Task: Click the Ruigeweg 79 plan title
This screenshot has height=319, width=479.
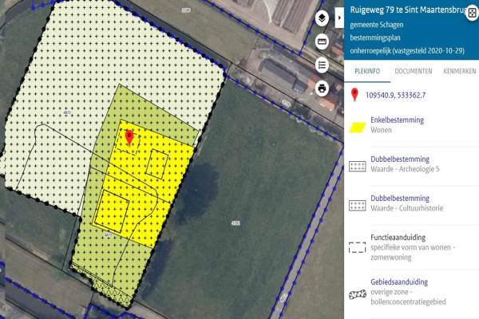Action: pyautogui.click(x=409, y=10)
